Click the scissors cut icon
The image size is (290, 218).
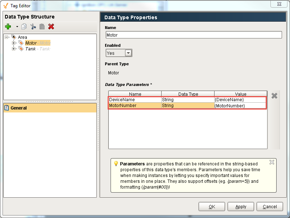click(x=33, y=26)
